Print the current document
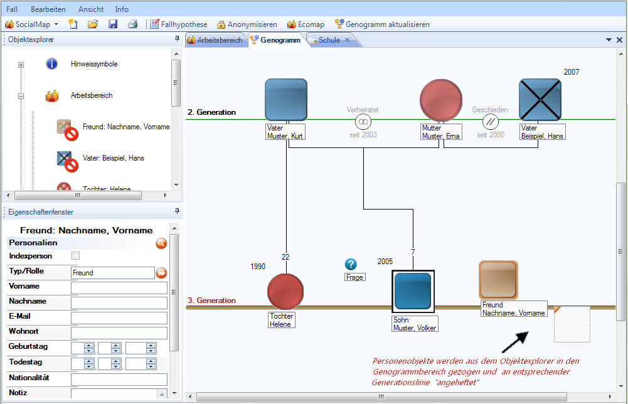 tap(132, 24)
